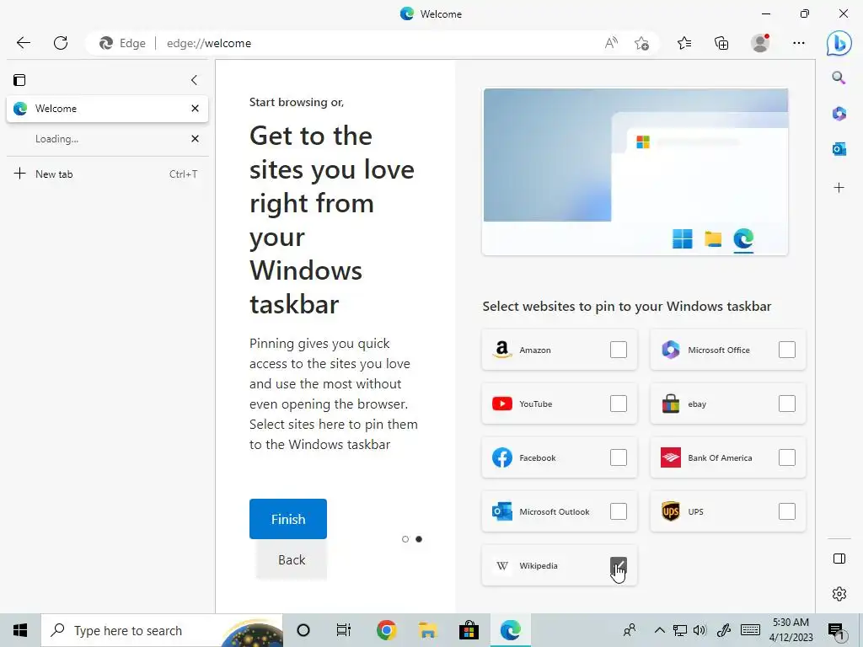This screenshot has height=647, width=863.
Task: Open the Windows Start menu
Action: coord(20,630)
